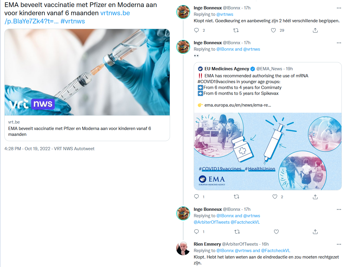Like the tweet tagging @ArbiterOfTweets @FactcheckVL
The image size is (345, 267).
tap(276, 232)
